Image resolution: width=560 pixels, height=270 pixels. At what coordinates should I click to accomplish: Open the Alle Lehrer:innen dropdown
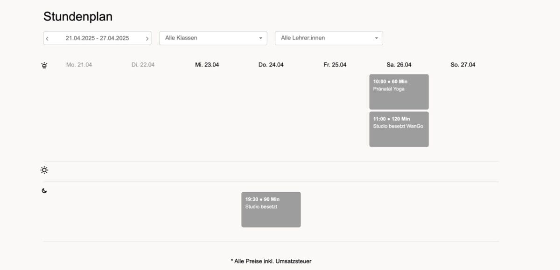pyautogui.click(x=329, y=38)
